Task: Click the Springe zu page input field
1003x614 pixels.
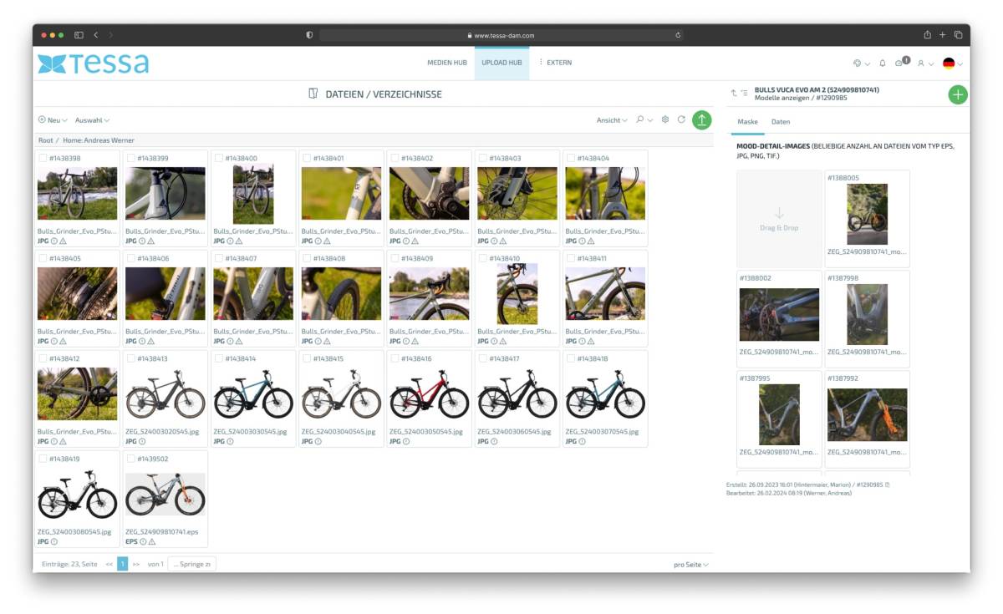Action: coord(192,564)
